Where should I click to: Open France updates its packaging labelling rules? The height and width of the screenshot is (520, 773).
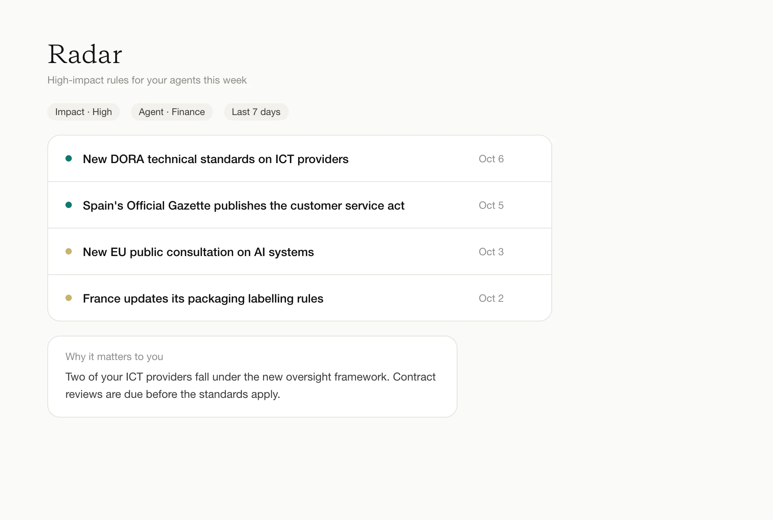300,298
